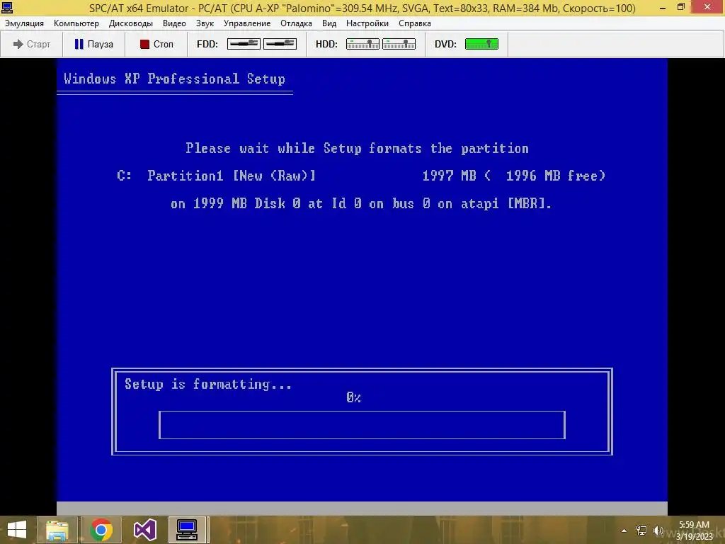725x544 pixels.
Task: Open the Windows Start button
Action: (x=17, y=530)
